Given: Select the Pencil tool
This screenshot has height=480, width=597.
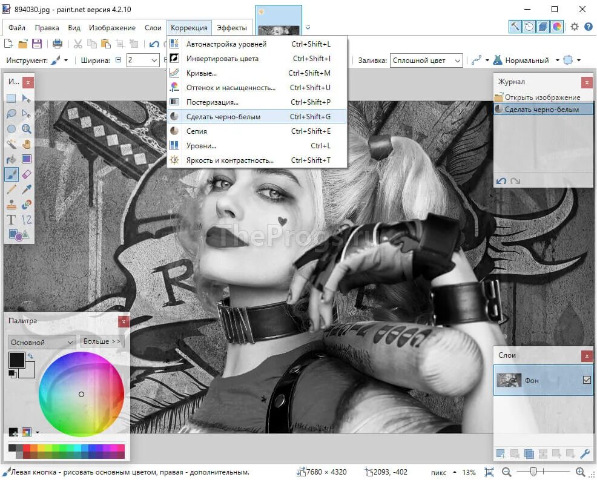Looking at the screenshot, I should (12, 189).
